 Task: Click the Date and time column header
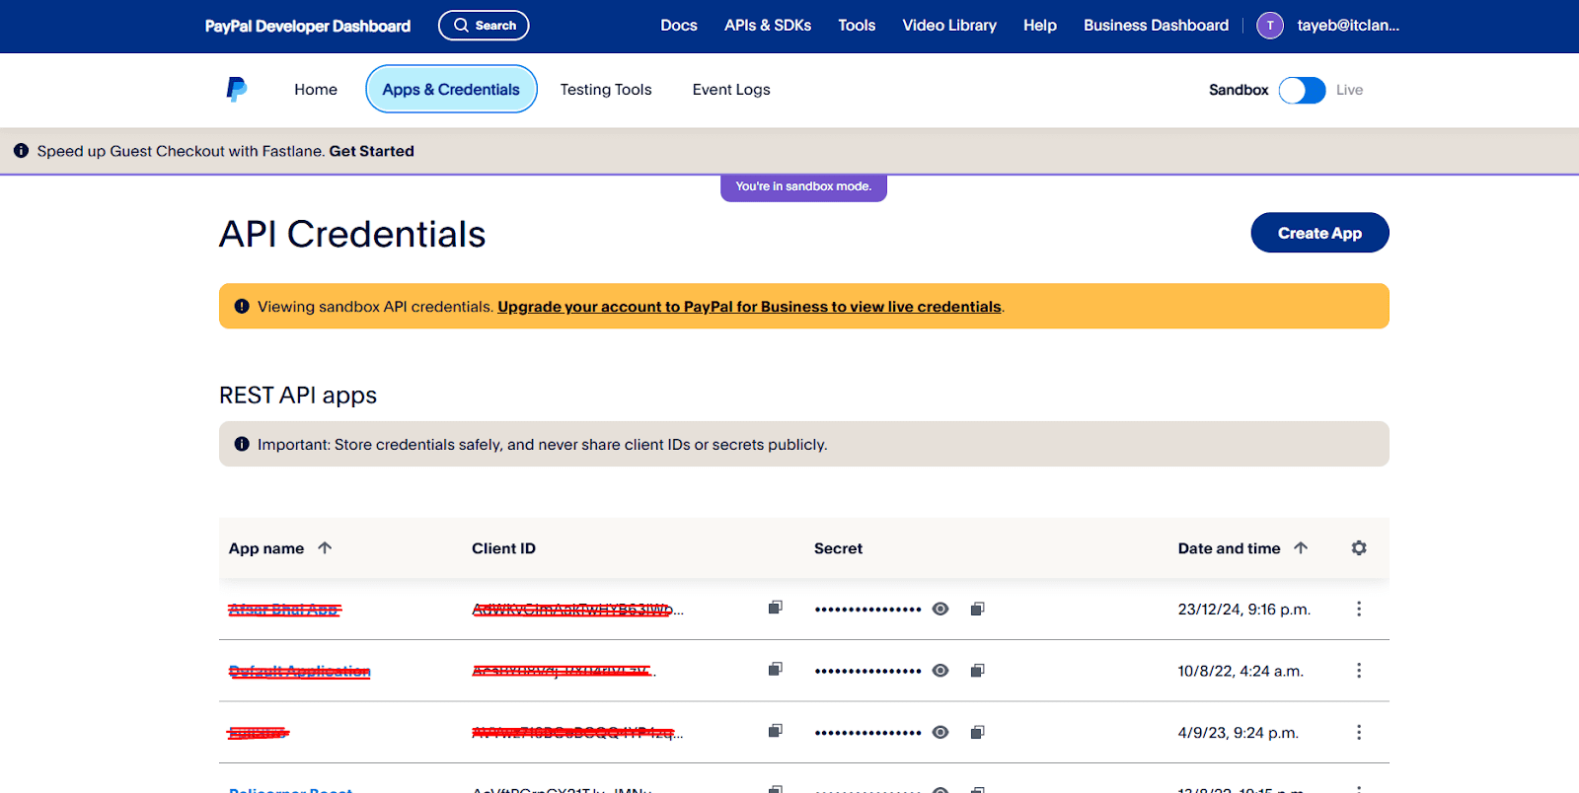1229,548
